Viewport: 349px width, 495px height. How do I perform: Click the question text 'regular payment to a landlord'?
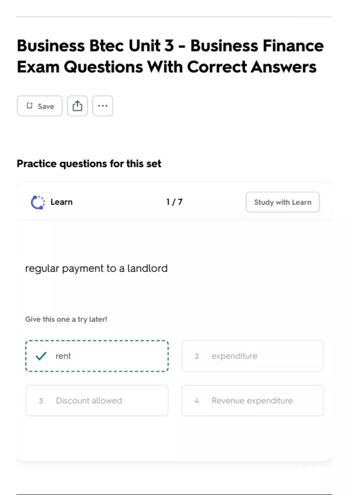[96, 268]
